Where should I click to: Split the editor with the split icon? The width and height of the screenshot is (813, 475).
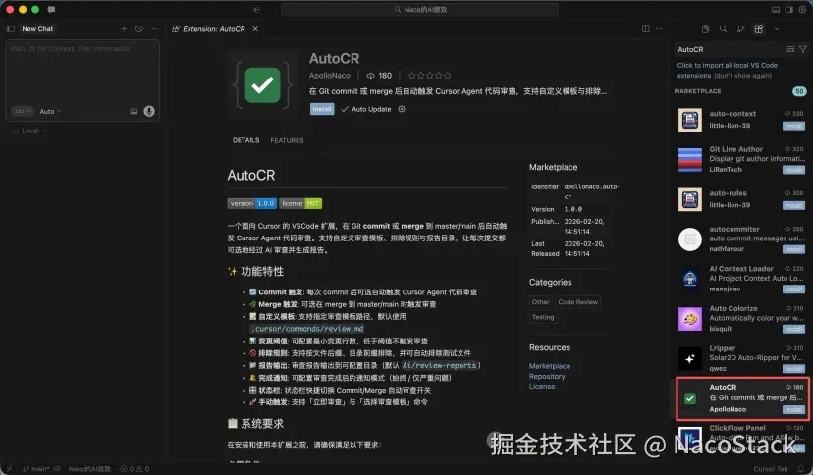tap(645, 29)
